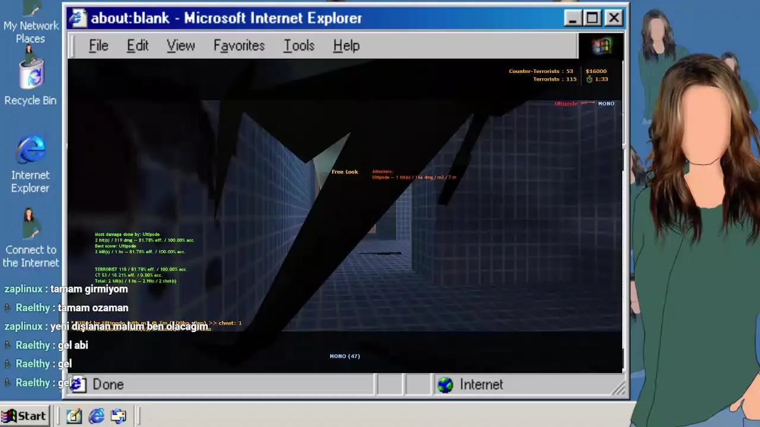
Task: Open the View menu
Action: pos(180,46)
